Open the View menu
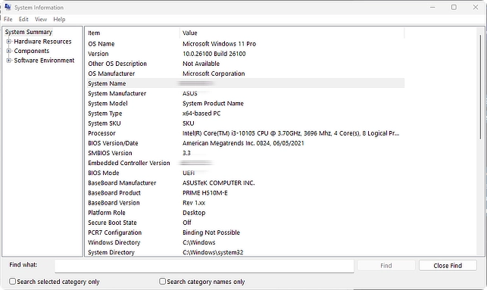487x290 pixels. [x=41, y=19]
